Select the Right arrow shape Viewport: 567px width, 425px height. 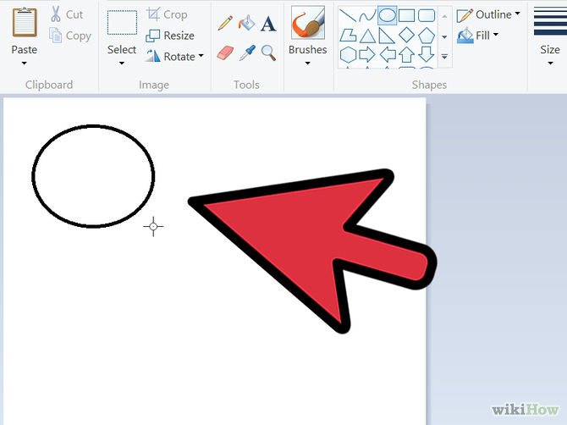point(367,55)
